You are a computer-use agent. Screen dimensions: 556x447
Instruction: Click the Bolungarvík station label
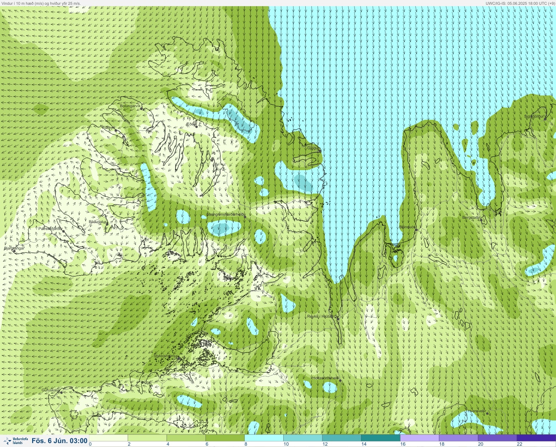(x=131, y=105)
